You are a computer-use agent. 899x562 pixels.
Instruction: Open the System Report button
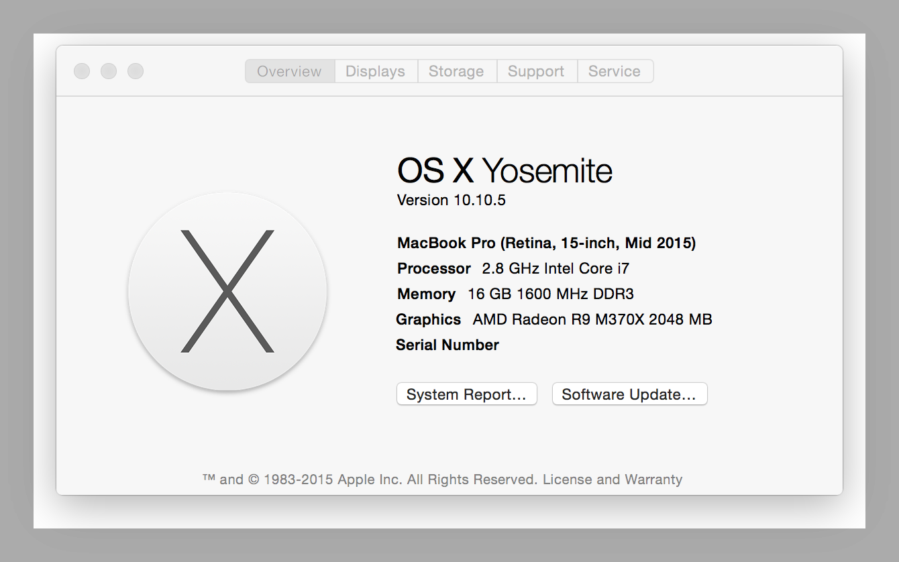(467, 394)
